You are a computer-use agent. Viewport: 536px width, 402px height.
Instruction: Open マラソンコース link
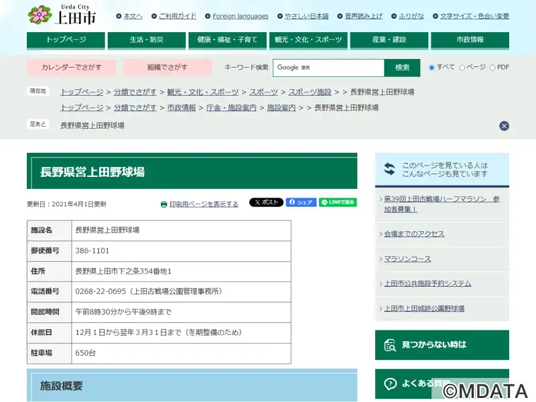[x=407, y=259]
